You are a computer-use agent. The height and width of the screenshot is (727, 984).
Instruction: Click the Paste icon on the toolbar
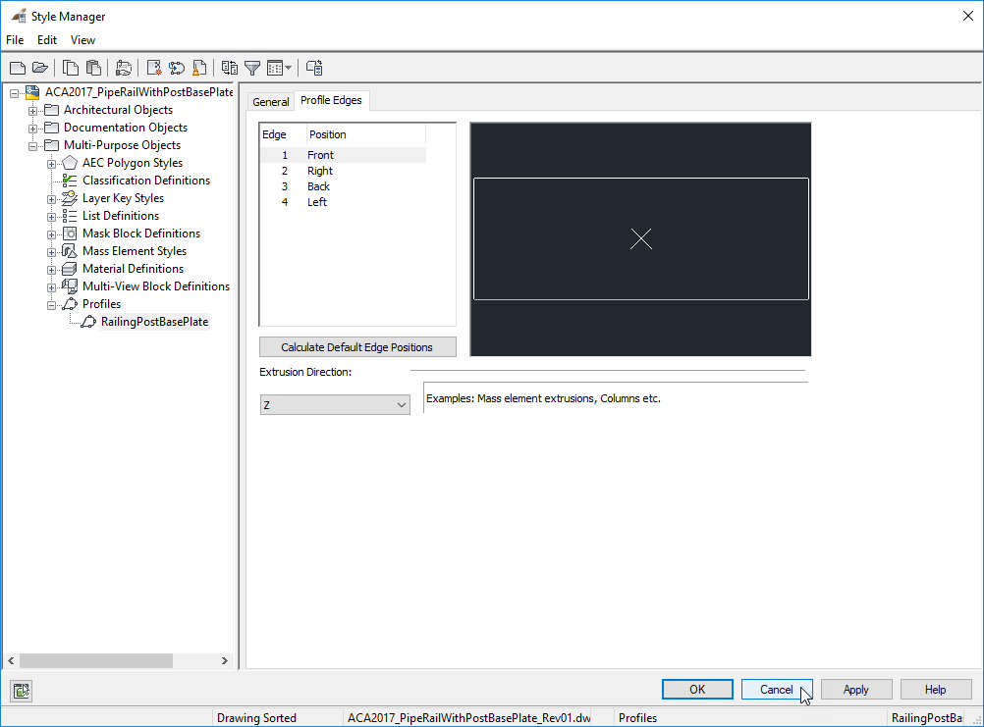point(92,67)
